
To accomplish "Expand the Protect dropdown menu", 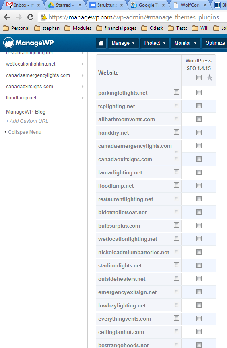I will click(x=155, y=43).
